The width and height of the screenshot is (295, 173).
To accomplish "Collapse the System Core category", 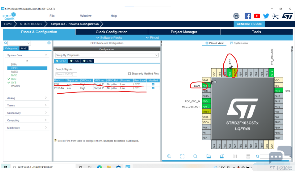I will click(x=46, y=55).
